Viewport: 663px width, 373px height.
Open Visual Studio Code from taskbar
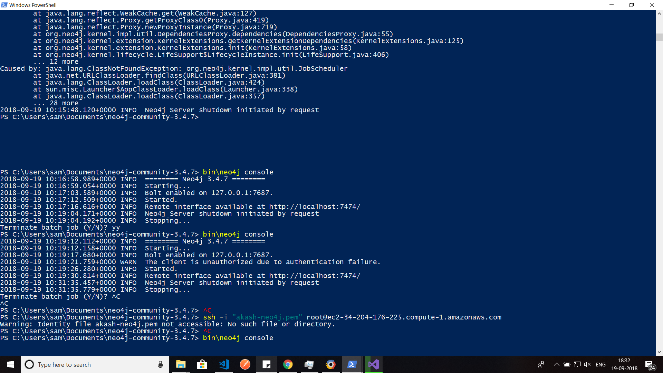[223, 364]
